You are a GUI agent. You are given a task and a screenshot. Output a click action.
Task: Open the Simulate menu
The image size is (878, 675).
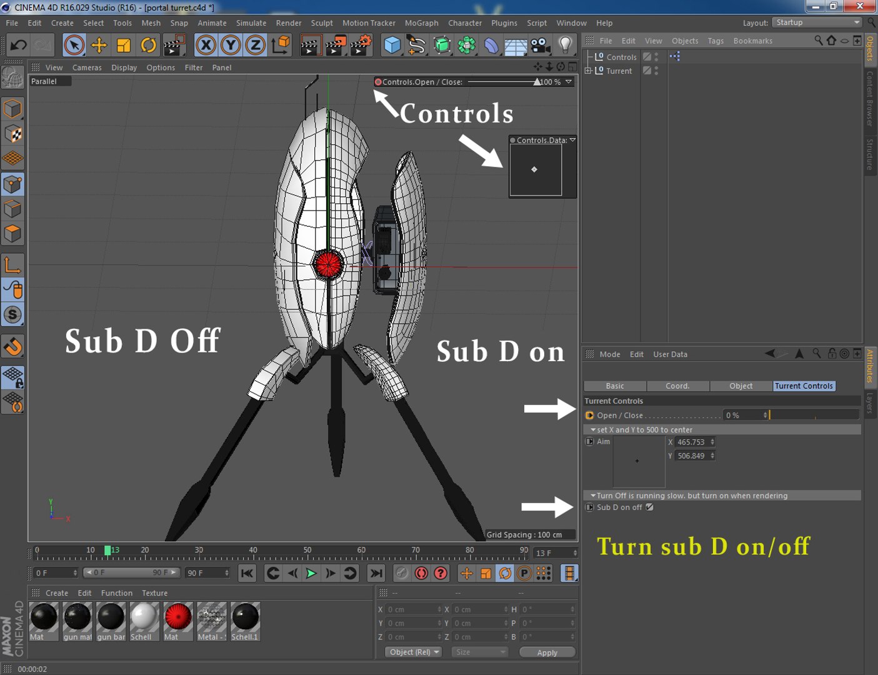251,23
